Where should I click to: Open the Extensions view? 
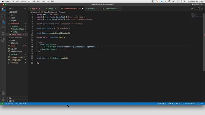(x=3, y=40)
